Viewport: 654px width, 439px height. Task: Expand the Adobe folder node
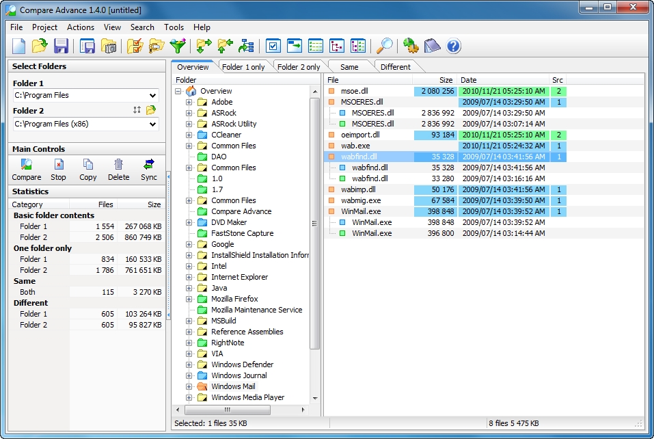click(189, 102)
